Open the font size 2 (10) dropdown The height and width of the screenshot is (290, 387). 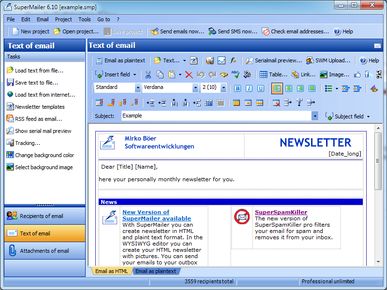click(x=223, y=87)
